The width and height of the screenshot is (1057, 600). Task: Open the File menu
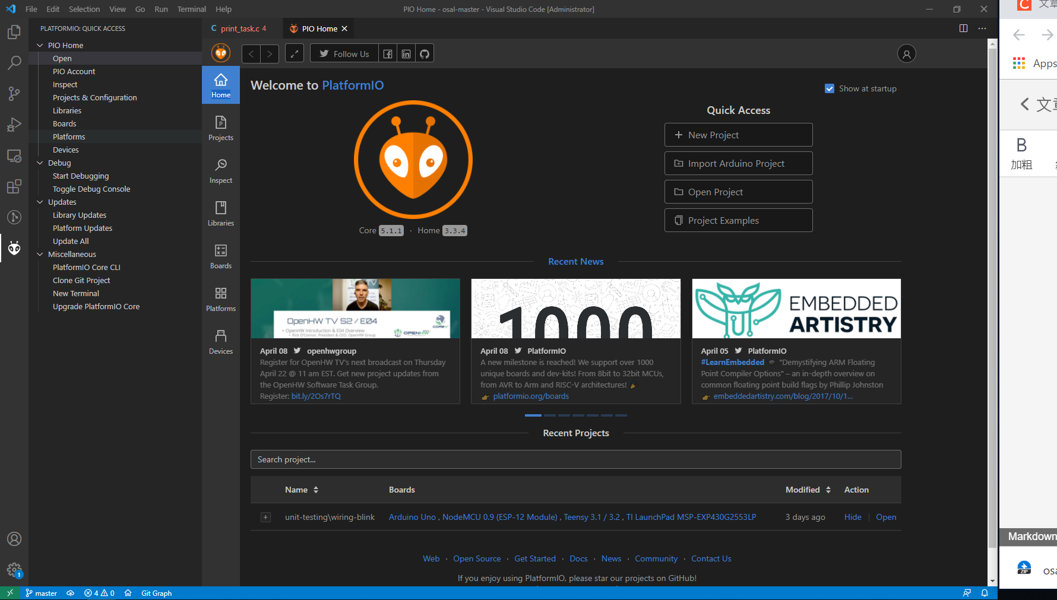pos(31,9)
